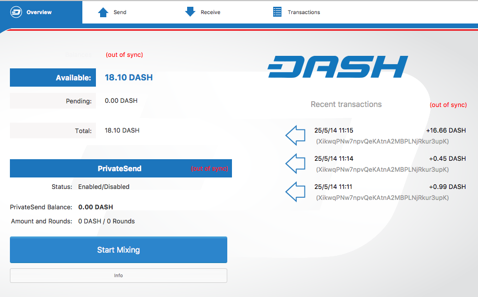The image size is (478, 297).
Task: Click out of sync warning next to Balances
Action: [x=125, y=55]
